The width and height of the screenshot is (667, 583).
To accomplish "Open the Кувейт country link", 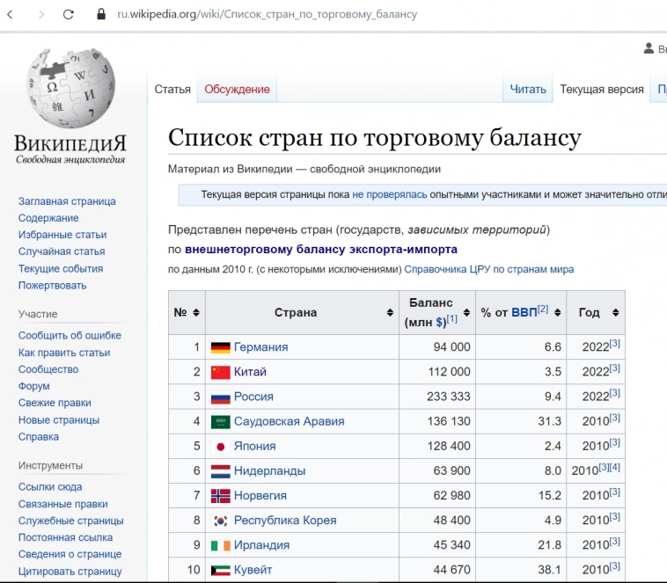I will tap(253, 570).
